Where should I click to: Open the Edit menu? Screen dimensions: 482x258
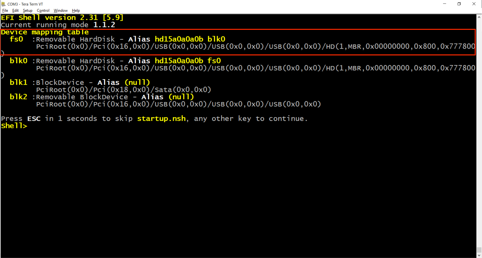(x=15, y=11)
